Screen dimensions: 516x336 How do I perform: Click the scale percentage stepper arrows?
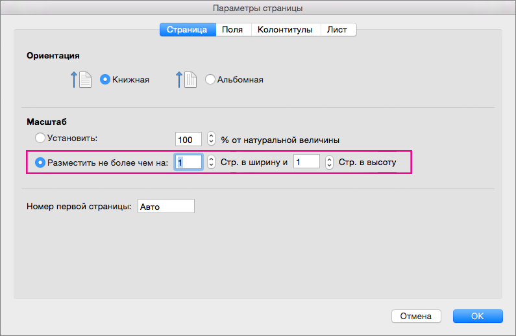tap(211, 139)
